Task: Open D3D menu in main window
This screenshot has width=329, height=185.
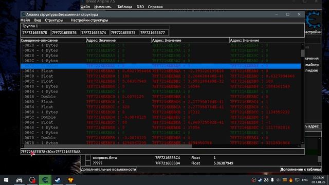Action: tap(140, 7)
